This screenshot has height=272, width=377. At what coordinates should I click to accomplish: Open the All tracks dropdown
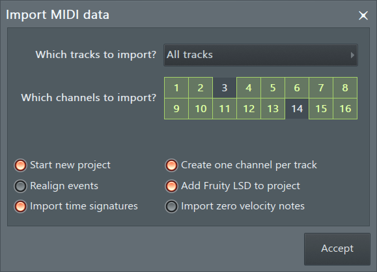[x=260, y=55]
